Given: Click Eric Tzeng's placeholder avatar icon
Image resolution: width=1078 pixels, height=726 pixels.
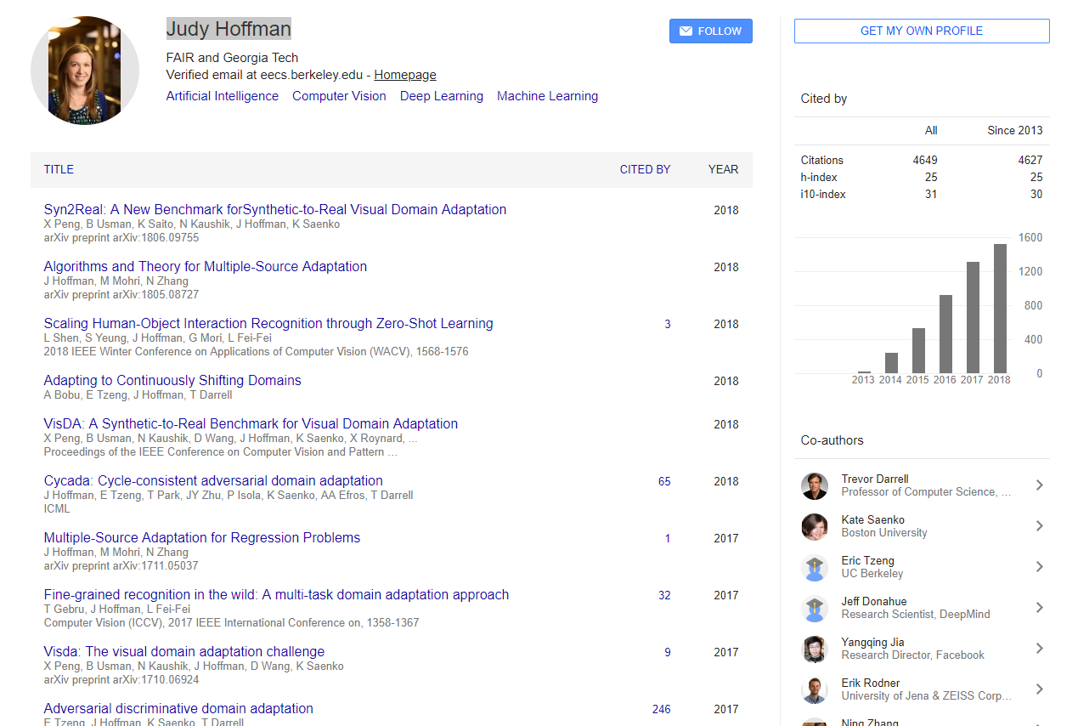Looking at the screenshot, I should coord(815,567).
